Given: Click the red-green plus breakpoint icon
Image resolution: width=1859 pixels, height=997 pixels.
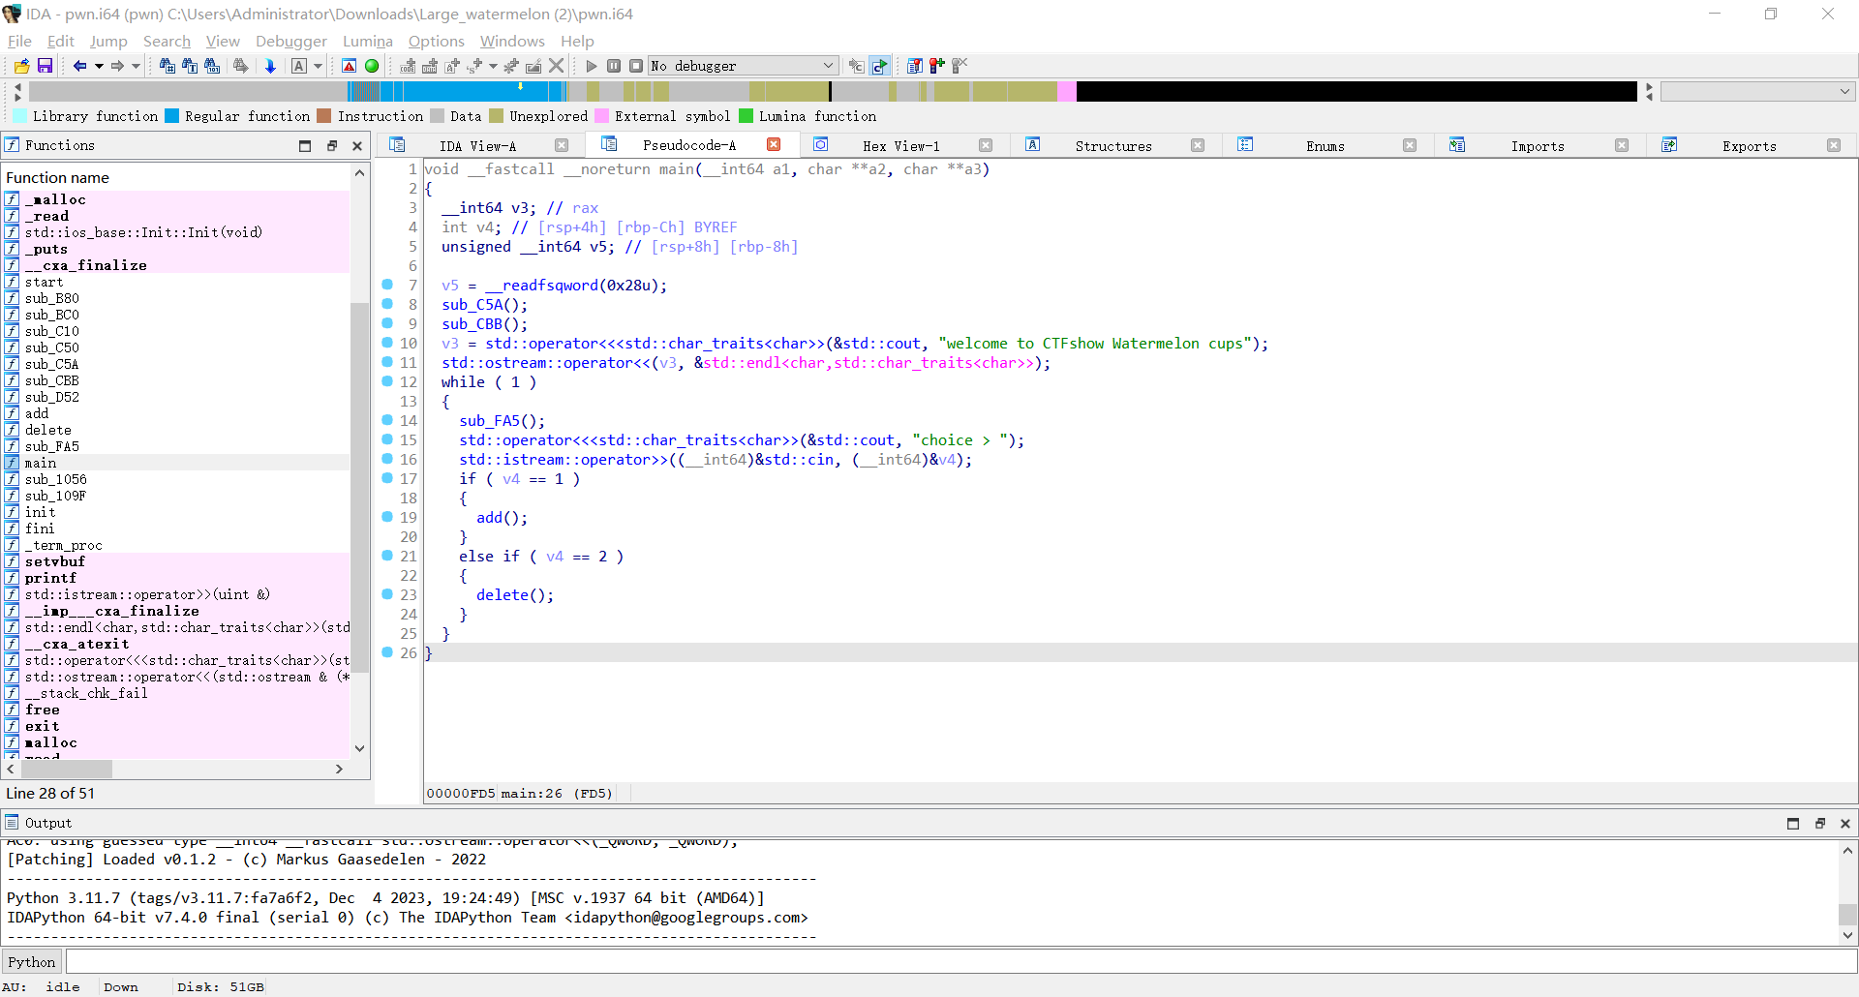Looking at the screenshot, I should tap(936, 66).
